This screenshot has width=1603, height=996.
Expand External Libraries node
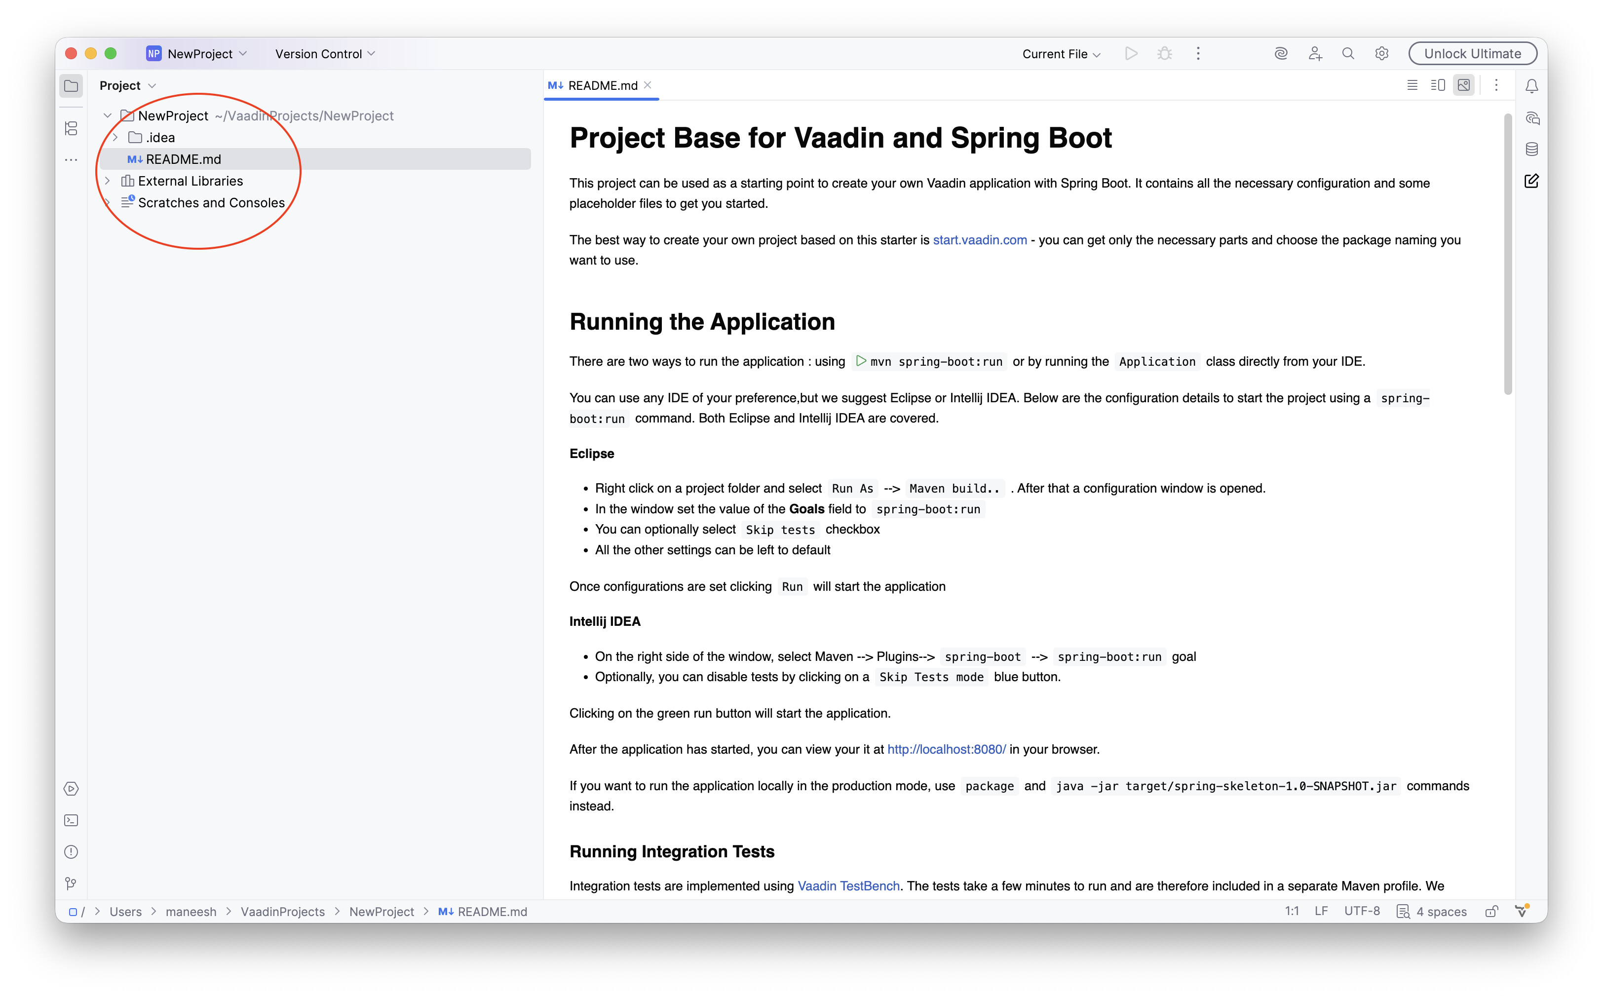[x=108, y=181]
